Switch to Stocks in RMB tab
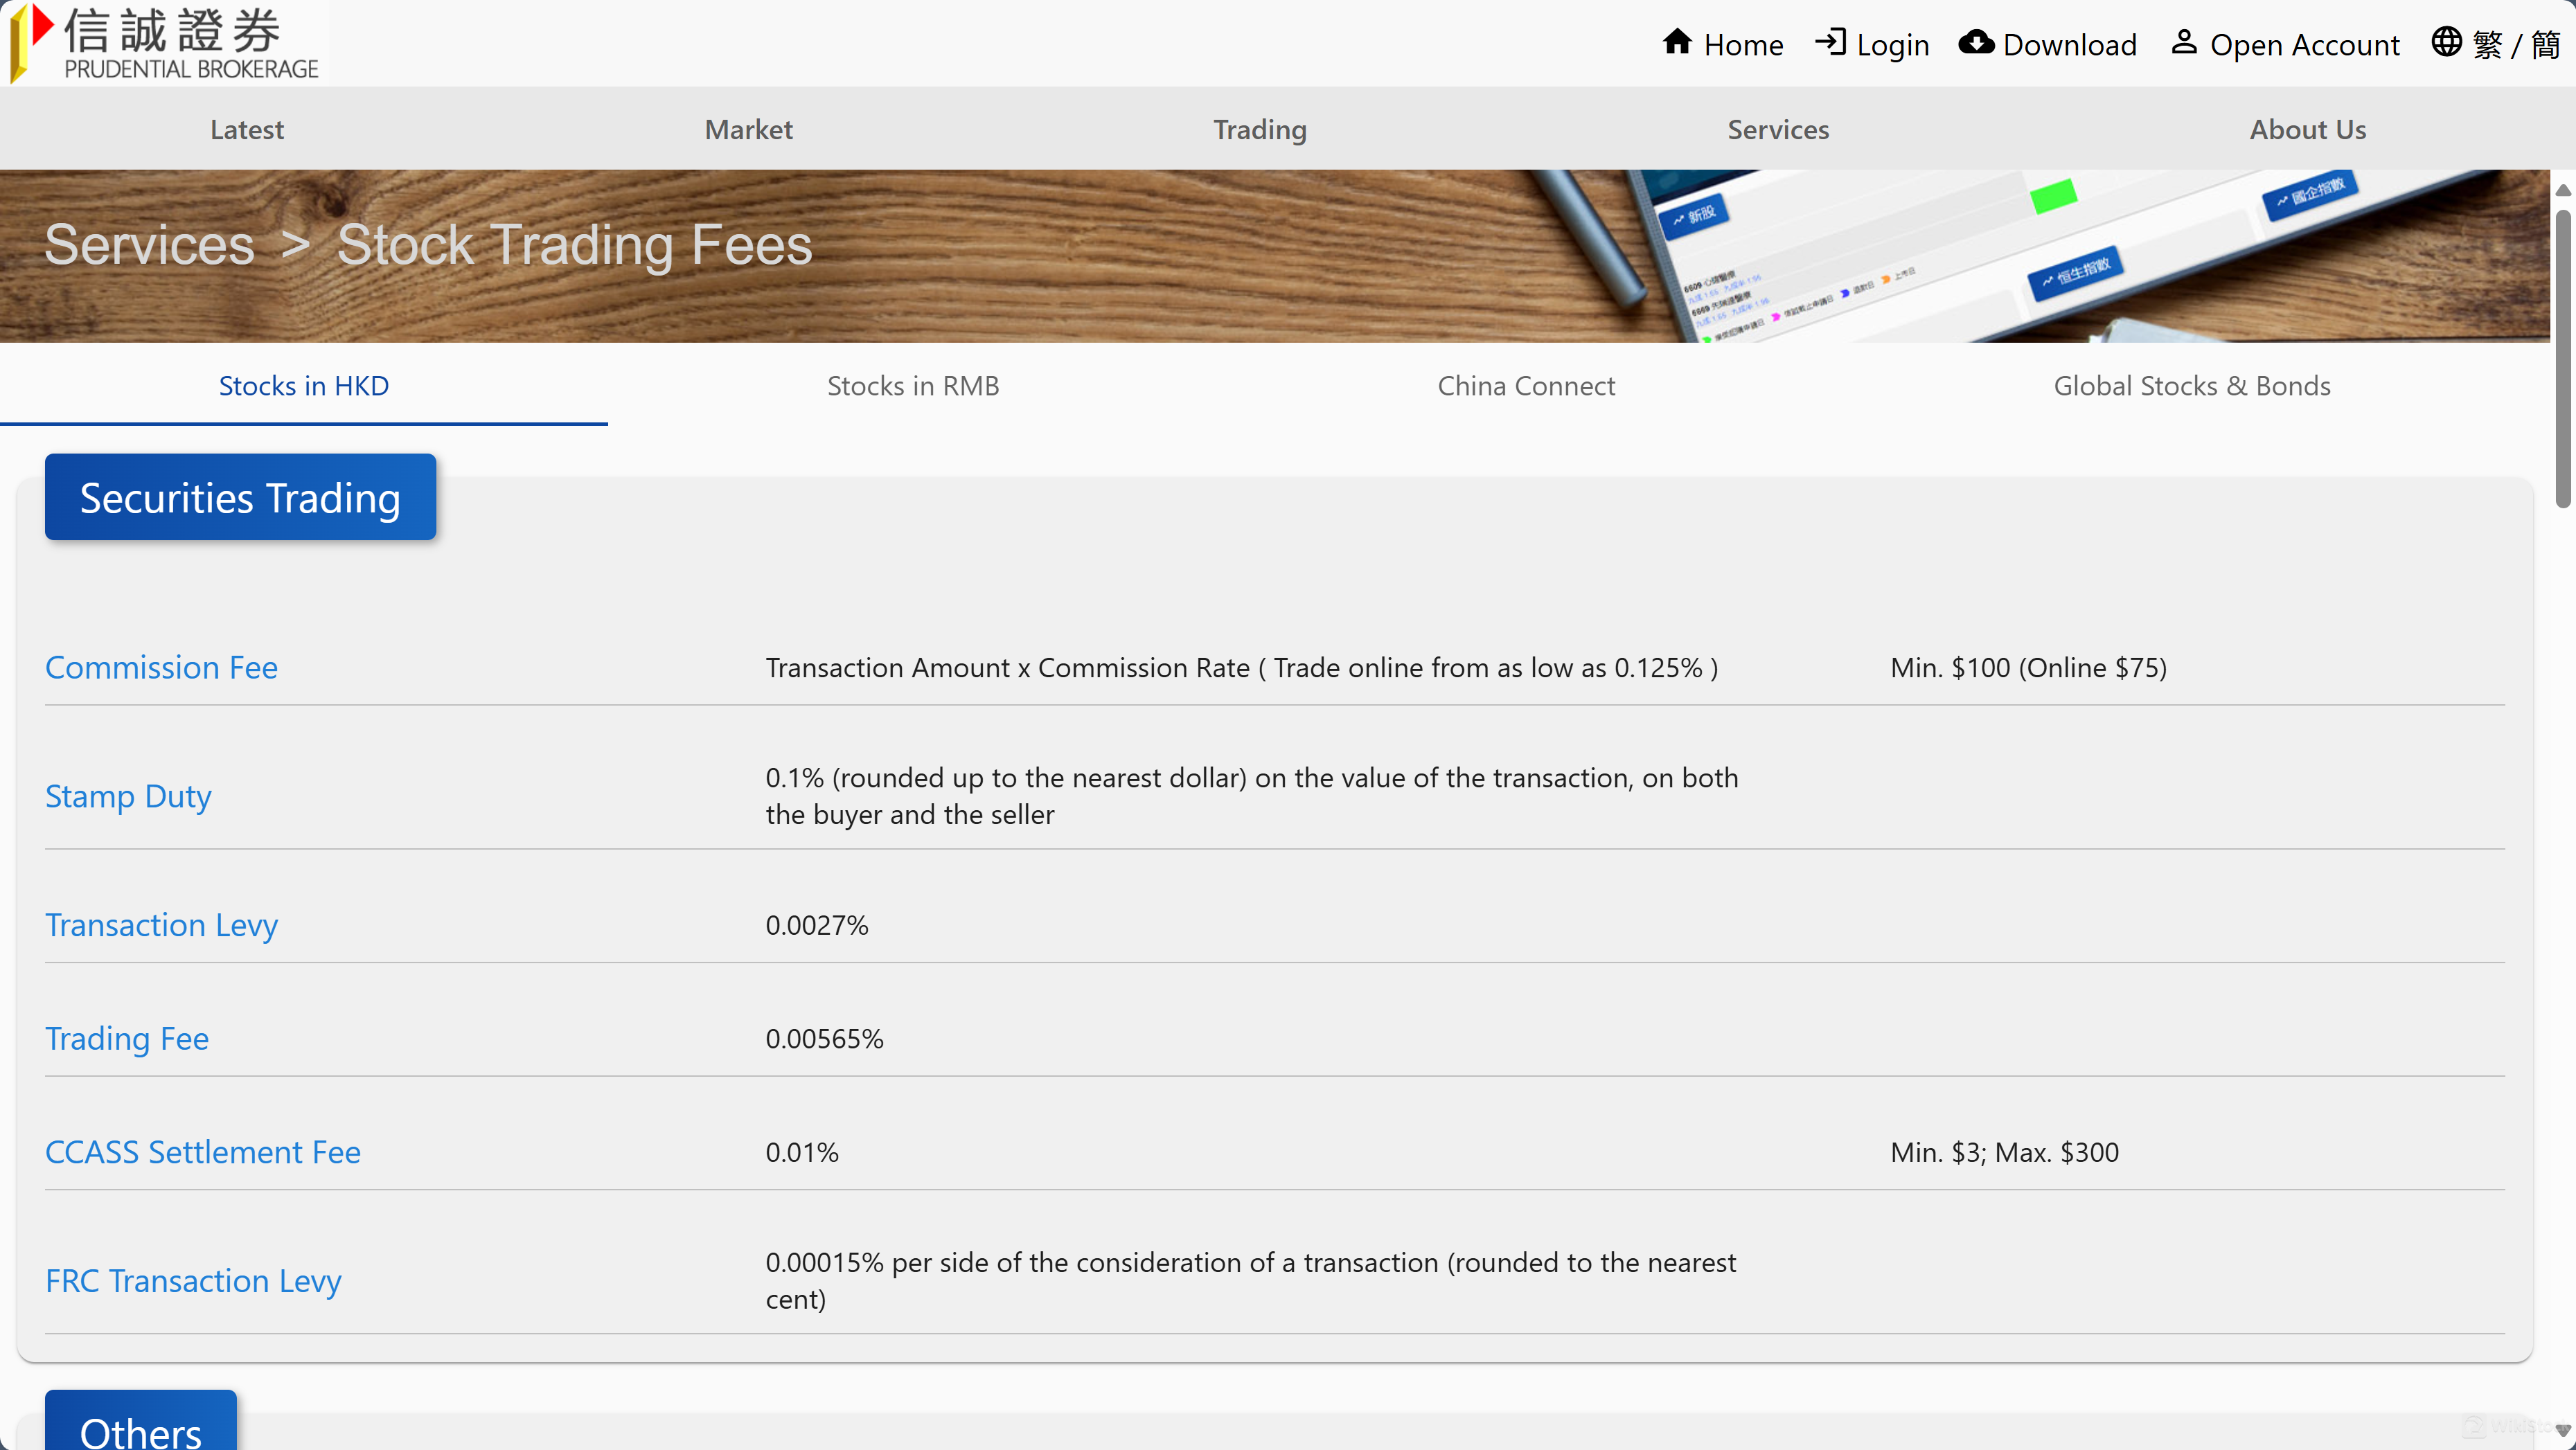The width and height of the screenshot is (2576, 1450). click(x=913, y=386)
